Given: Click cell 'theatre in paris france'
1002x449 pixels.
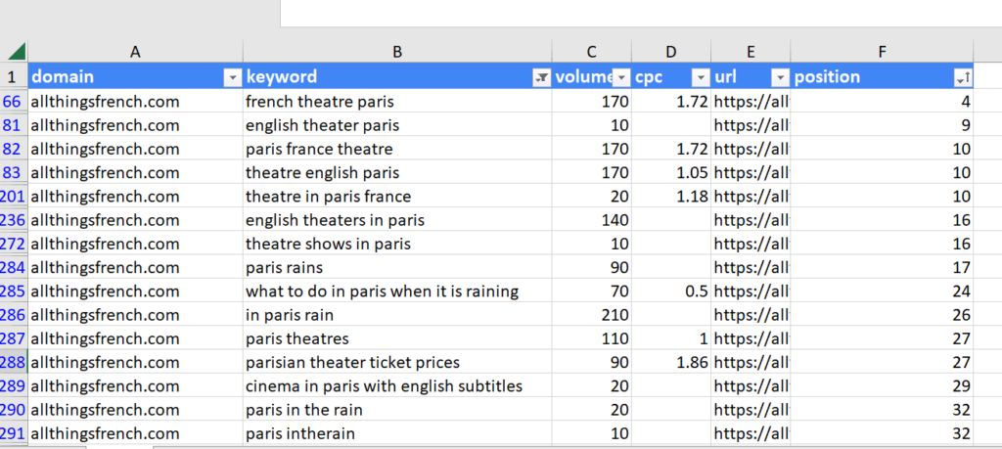Looking at the screenshot, I should click(x=397, y=196).
